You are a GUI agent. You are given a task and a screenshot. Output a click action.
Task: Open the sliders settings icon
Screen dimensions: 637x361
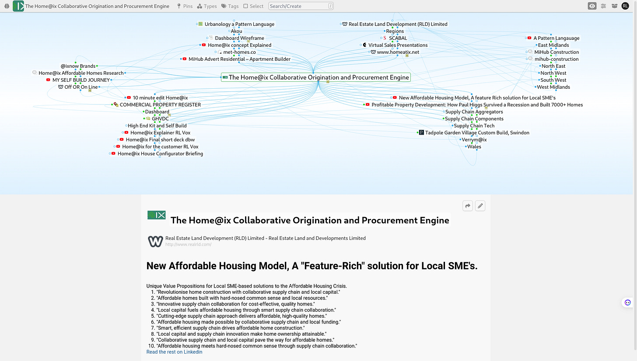(x=604, y=6)
